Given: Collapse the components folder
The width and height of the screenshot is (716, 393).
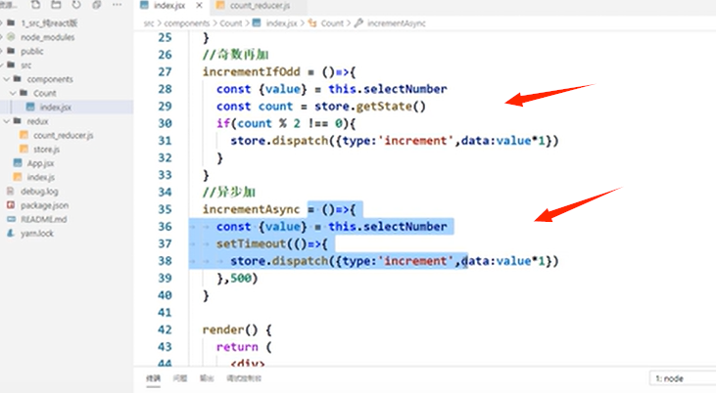Looking at the screenshot, I should pyautogui.click(x=49, y=79).
